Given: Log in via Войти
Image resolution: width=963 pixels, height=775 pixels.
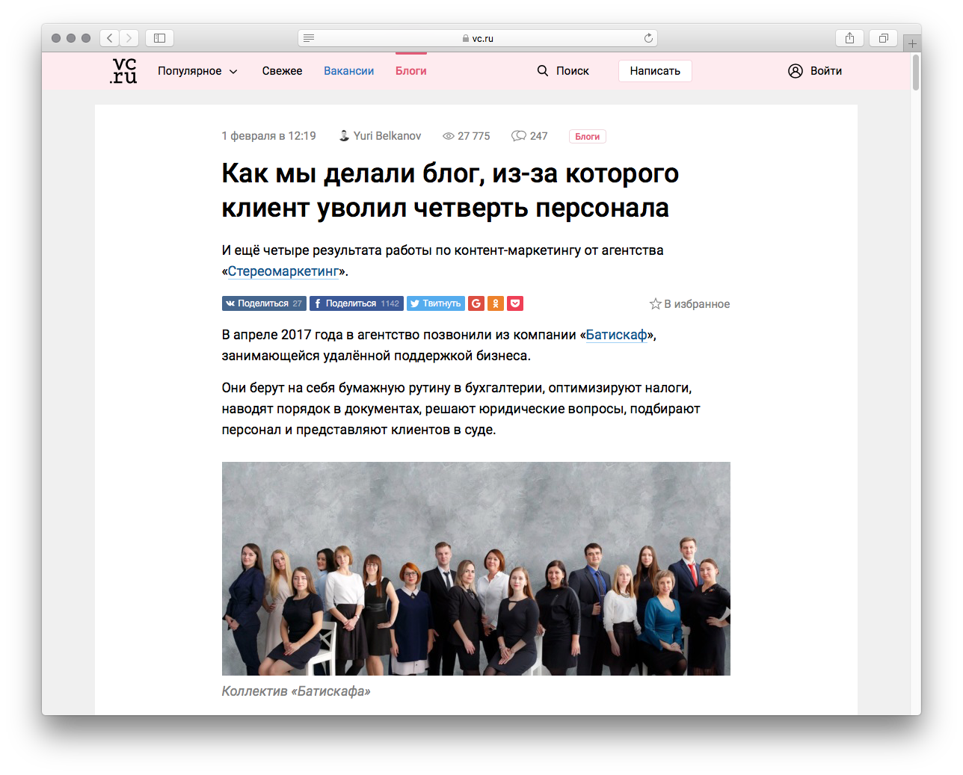Looking at the screenshot, I should pos(815,71).
